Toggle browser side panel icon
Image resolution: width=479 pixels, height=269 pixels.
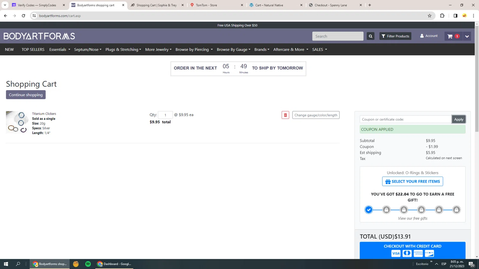(x=455, y=16)
